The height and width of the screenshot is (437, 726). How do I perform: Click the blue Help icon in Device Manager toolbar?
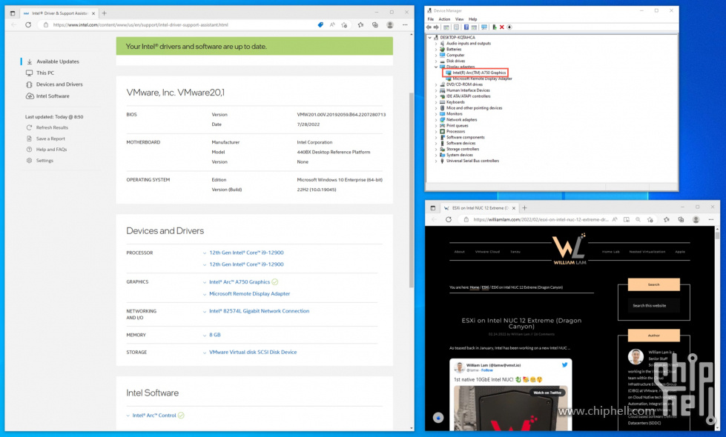[x=466, y=27]
